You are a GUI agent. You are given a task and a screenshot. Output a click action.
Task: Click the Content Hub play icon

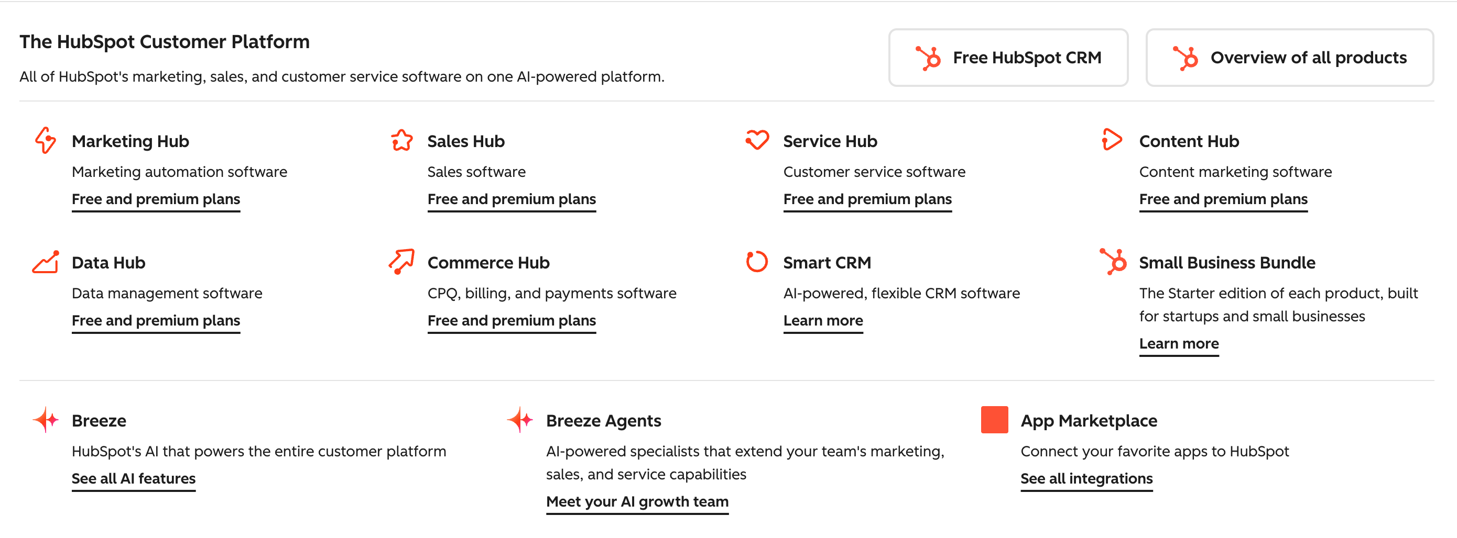(x=1112, y=139)
